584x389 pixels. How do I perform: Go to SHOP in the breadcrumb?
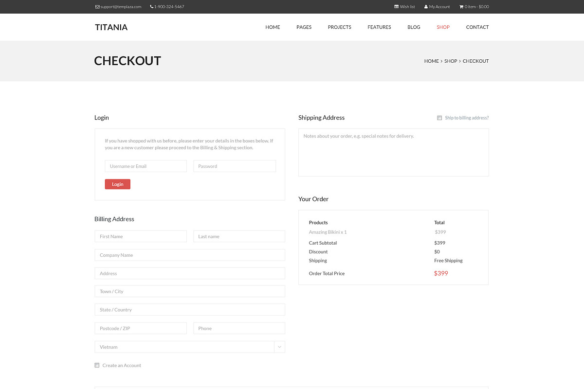point(451,61)
